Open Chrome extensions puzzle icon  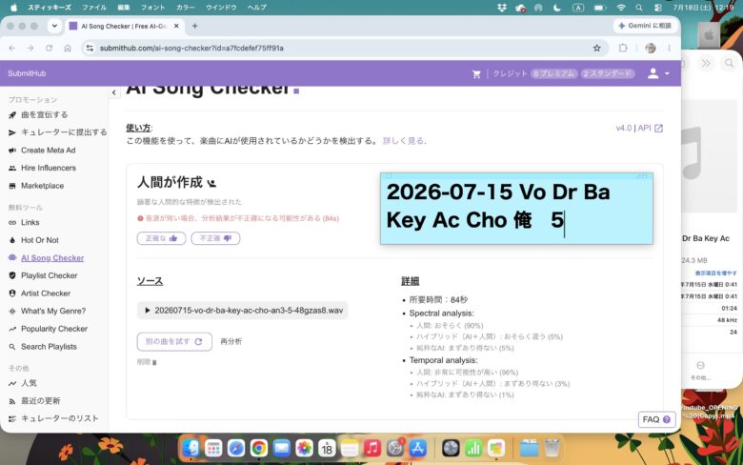point(623,48)
